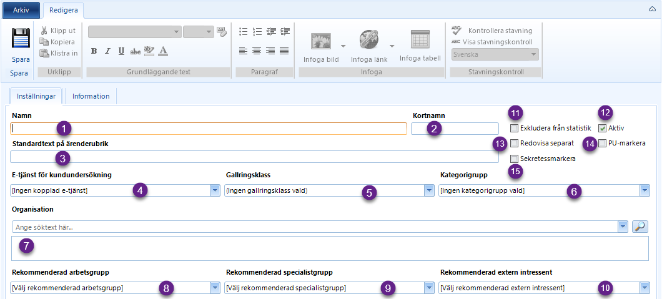Expand the Organisation search dropdown arrow

click(x=623, y=227)
